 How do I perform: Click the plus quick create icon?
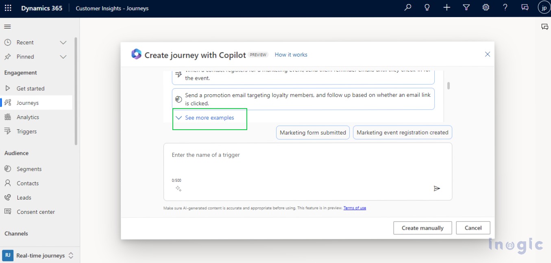tap(446, 8)
